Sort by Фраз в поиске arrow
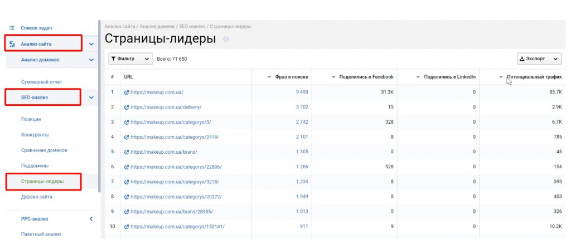The image size is (571, 244). tap(269, 77)
